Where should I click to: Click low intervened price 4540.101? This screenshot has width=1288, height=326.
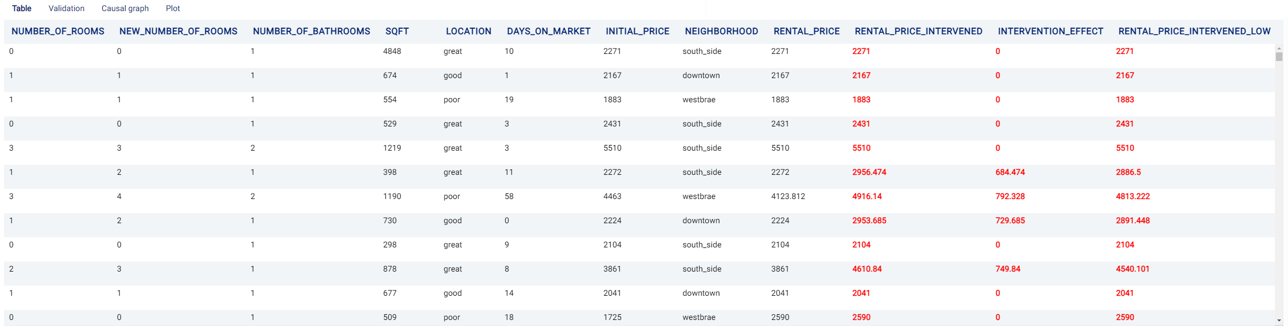click(1133, 269)
